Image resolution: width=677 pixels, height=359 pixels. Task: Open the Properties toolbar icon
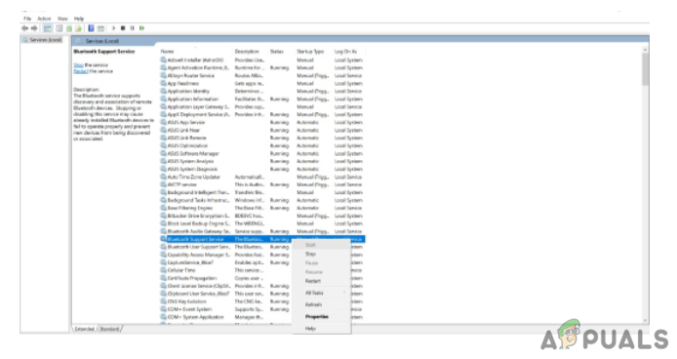(60, 28)
